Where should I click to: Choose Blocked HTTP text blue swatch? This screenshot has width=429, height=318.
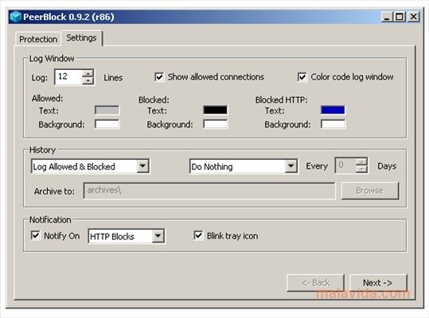(x=333, y=110)
